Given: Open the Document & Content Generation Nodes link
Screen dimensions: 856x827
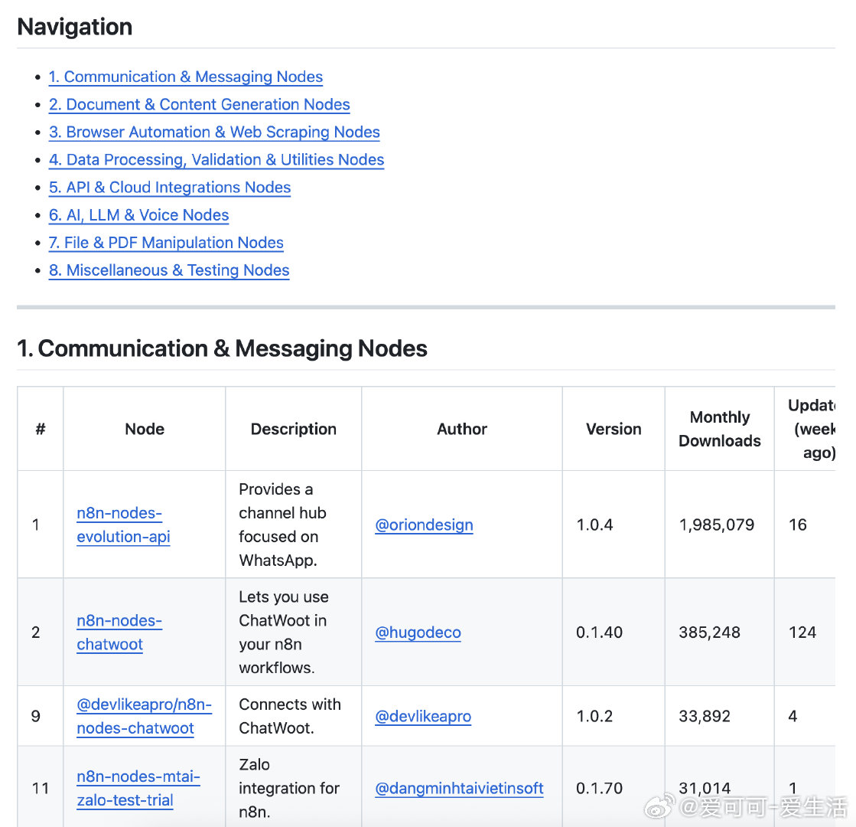Looking at the screenshot, I should 199,104.
